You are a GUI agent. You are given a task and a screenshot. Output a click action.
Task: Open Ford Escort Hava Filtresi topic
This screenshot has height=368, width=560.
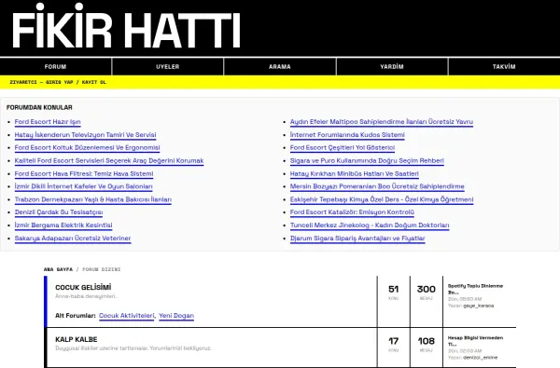pos(84,173)
